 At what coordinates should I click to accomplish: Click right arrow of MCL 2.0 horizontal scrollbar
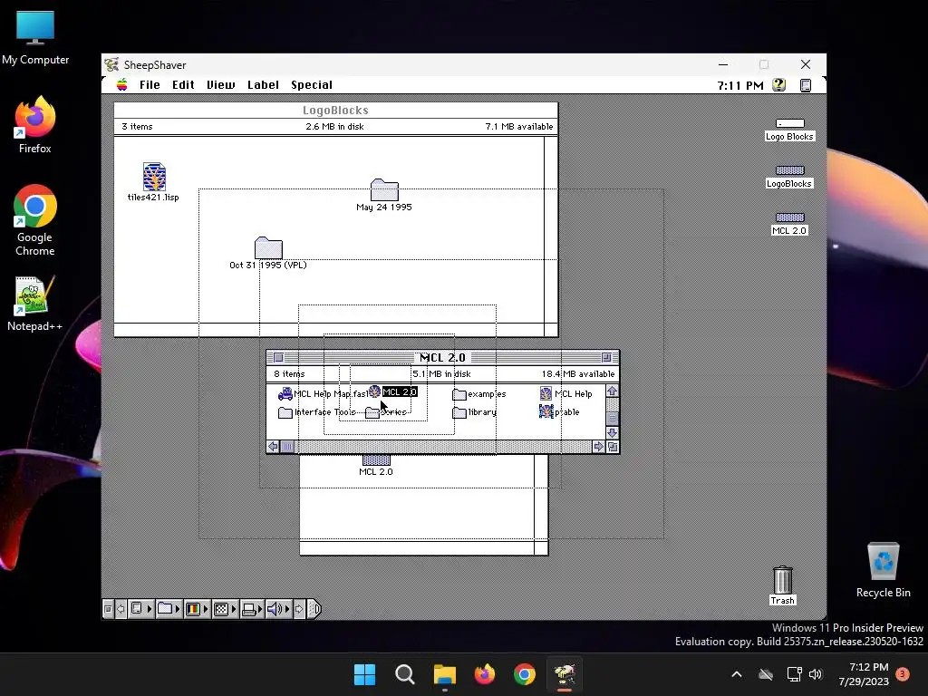(598, 447)
